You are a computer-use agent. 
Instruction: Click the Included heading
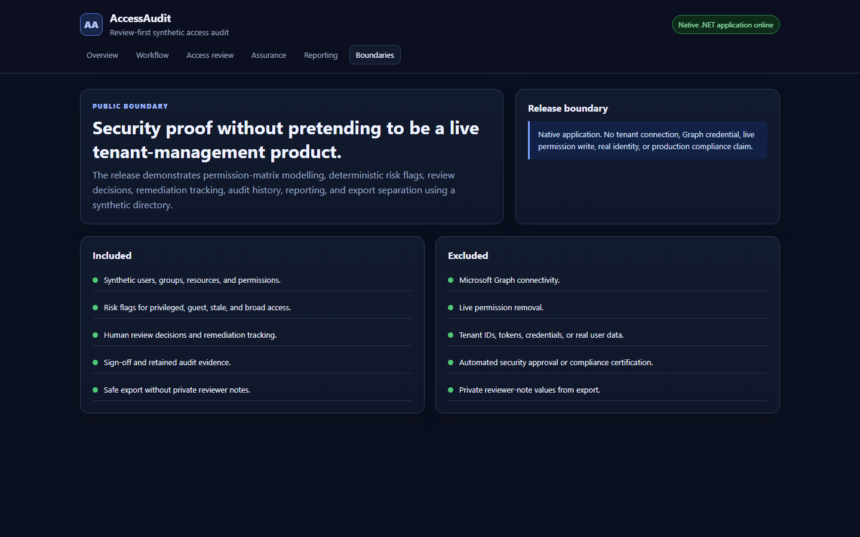pos(112,255)
